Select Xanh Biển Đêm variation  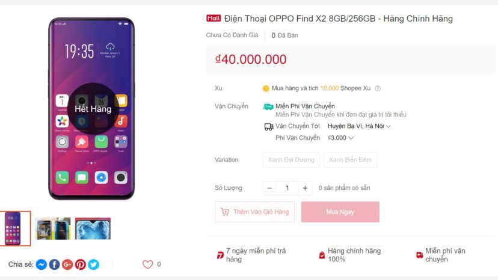tap(350, 160)
